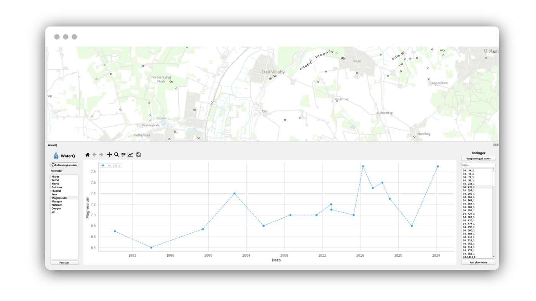
Task: Open Edit axis and curve parameters icon
Action: coord(131,155)
